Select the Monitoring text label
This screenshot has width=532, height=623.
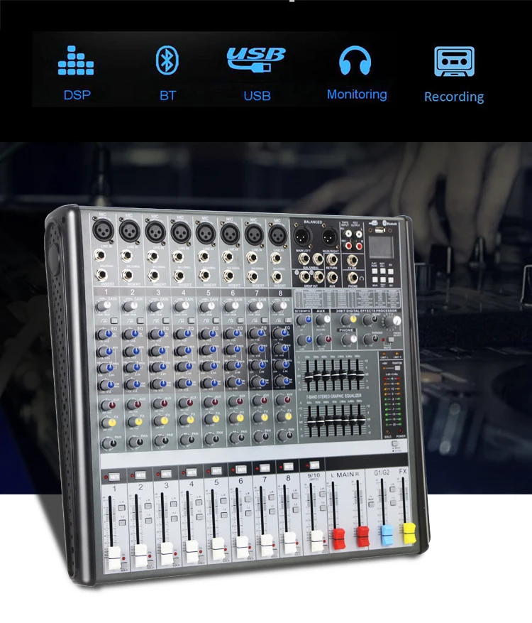[357, 94]
